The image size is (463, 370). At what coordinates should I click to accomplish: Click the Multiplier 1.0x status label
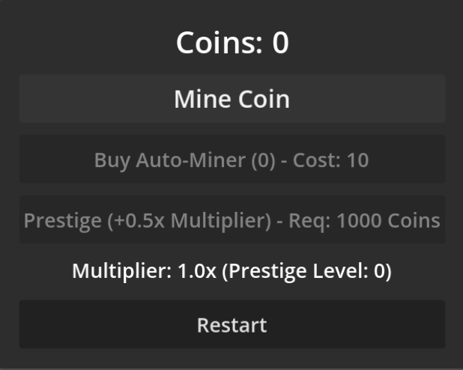[231, 271]
